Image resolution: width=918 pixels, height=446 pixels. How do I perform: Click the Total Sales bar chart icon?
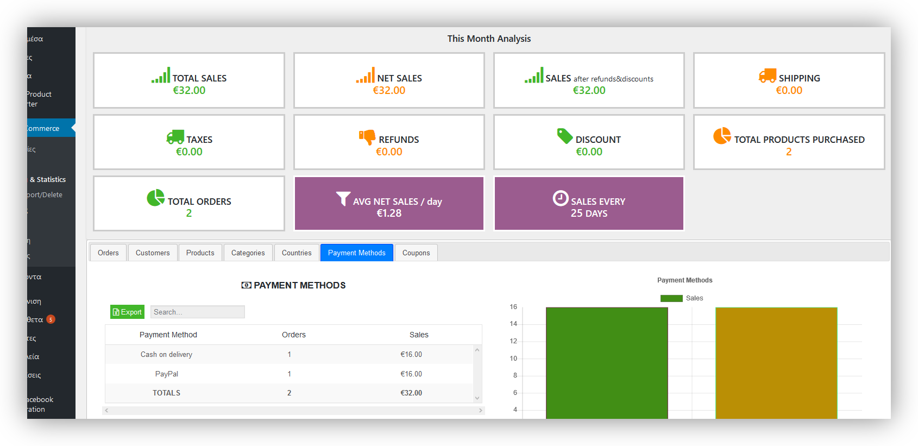[x=161, y=75]
